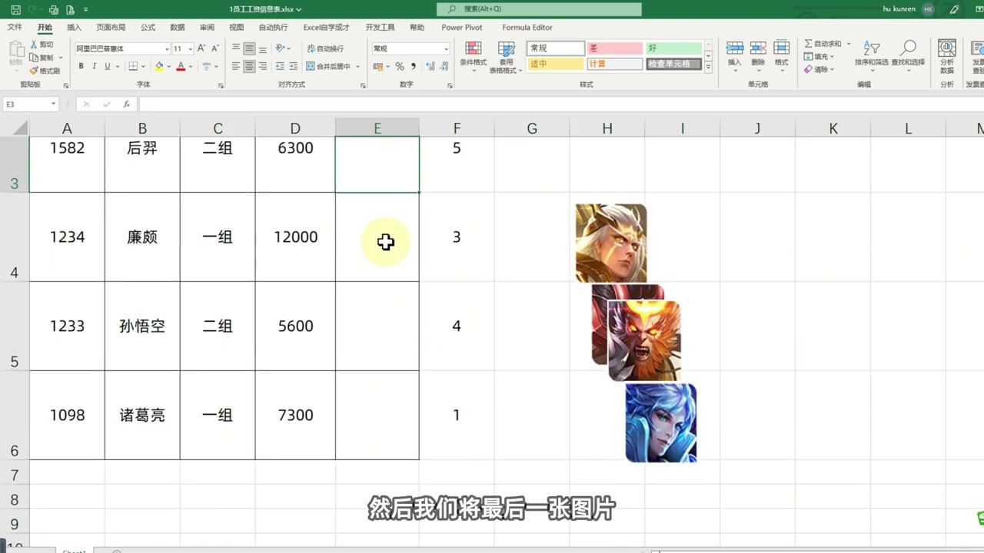
Task: Open the font name dropdown
Action: [x=167, y=49]
